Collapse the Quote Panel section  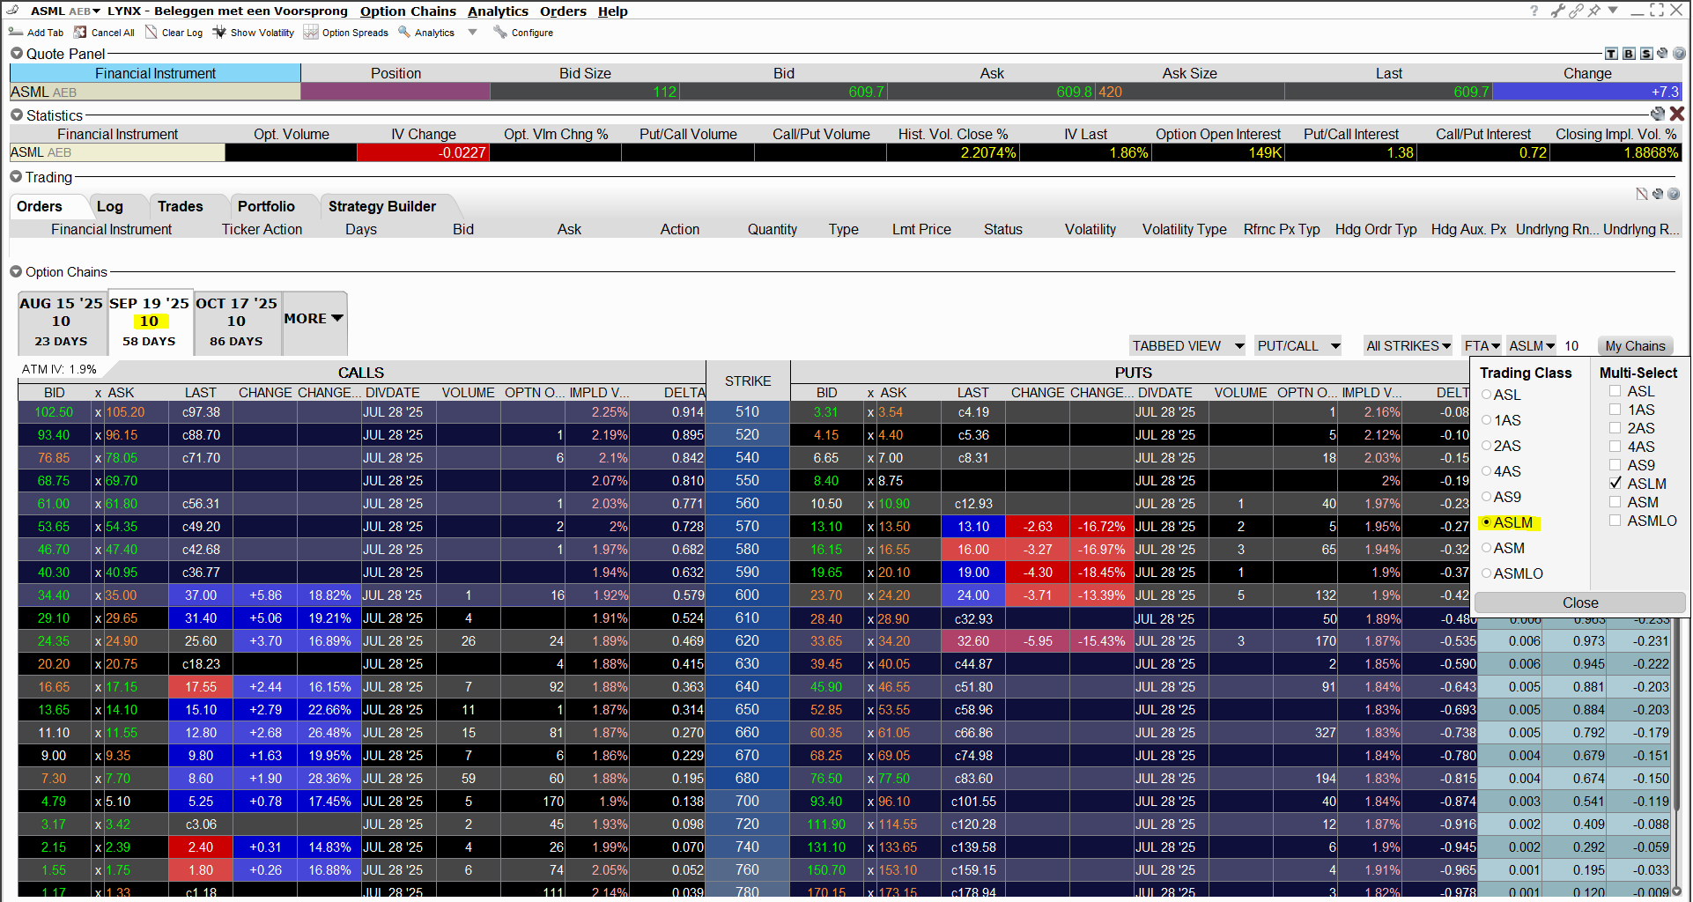point(16,54)
